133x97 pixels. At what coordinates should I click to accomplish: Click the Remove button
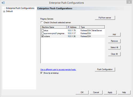click(114, 41)
